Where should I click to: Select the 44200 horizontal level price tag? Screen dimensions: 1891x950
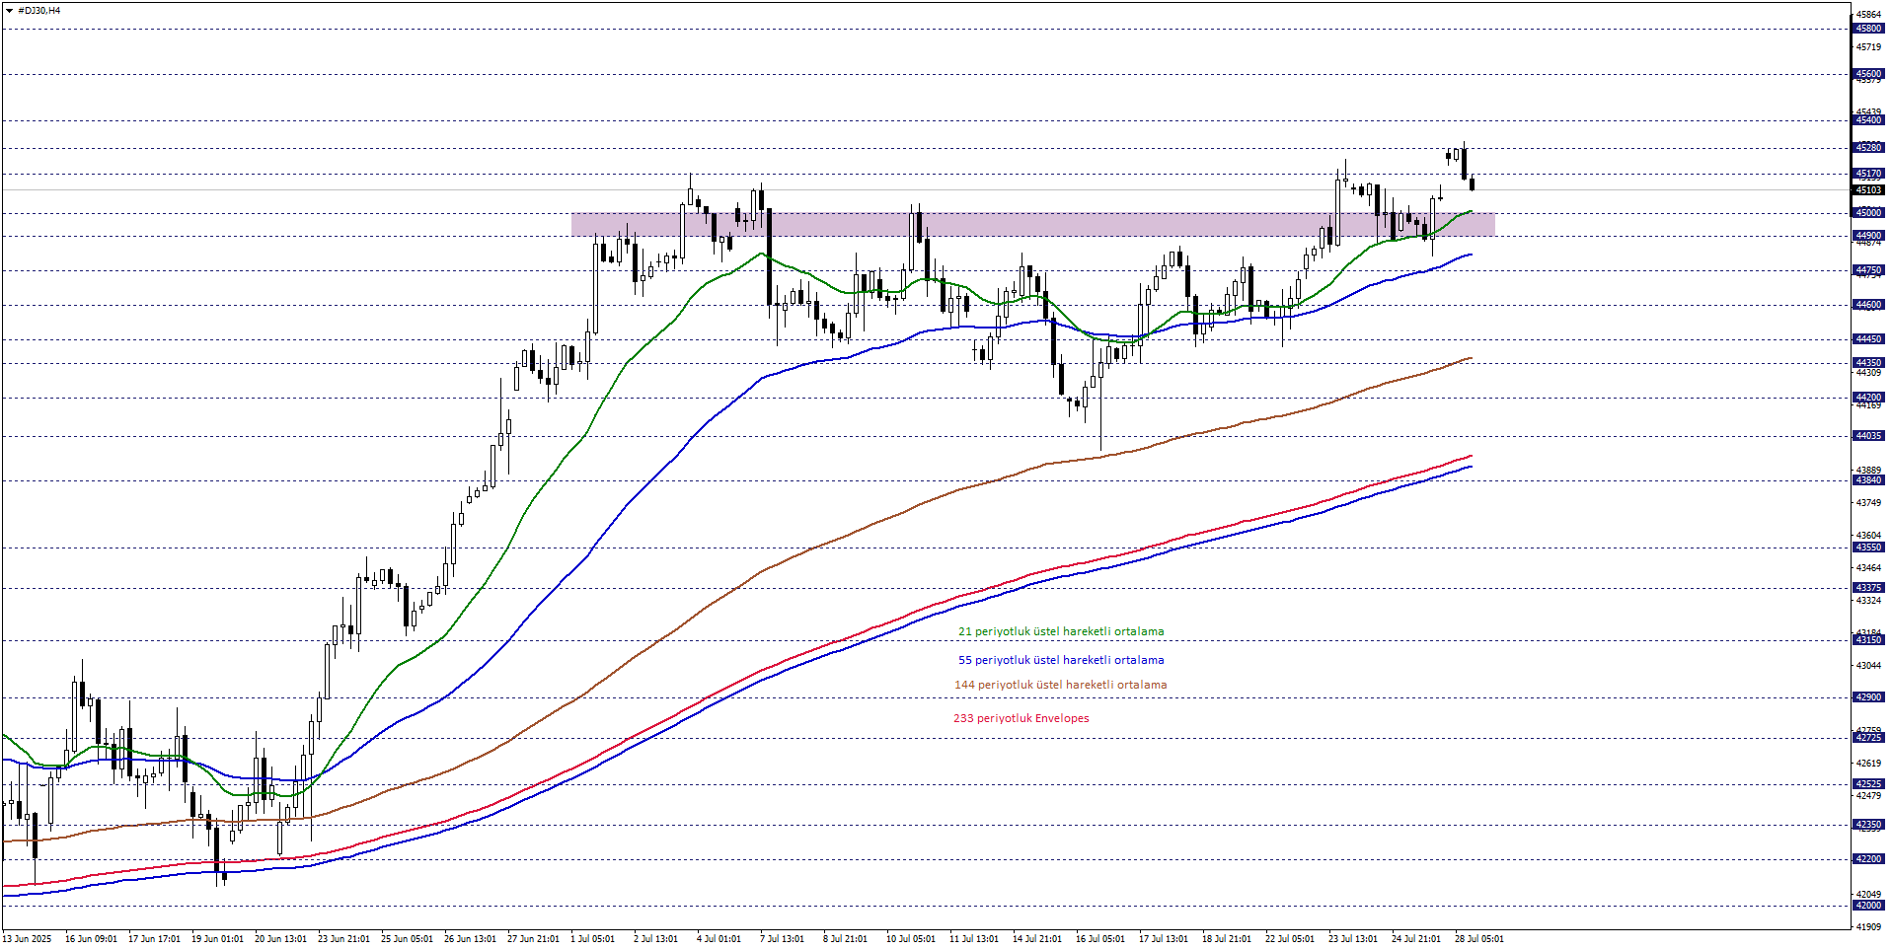(1869, 398)
